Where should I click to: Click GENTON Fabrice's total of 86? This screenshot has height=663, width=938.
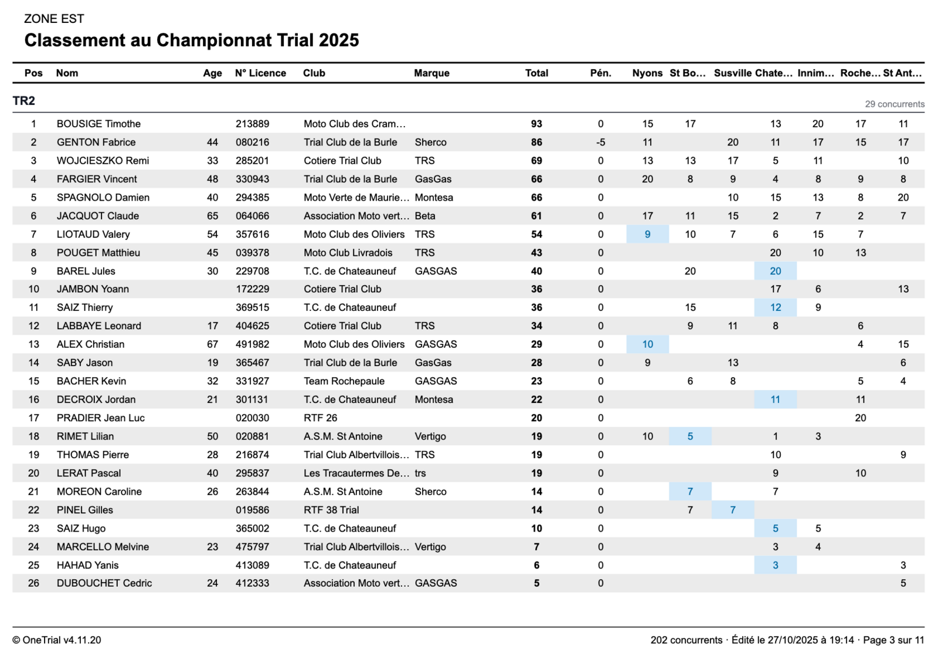536,142
